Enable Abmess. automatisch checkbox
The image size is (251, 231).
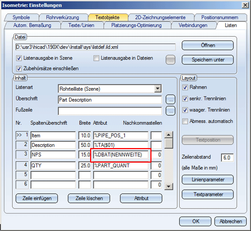pyautogui.click(x=185, y=122)
